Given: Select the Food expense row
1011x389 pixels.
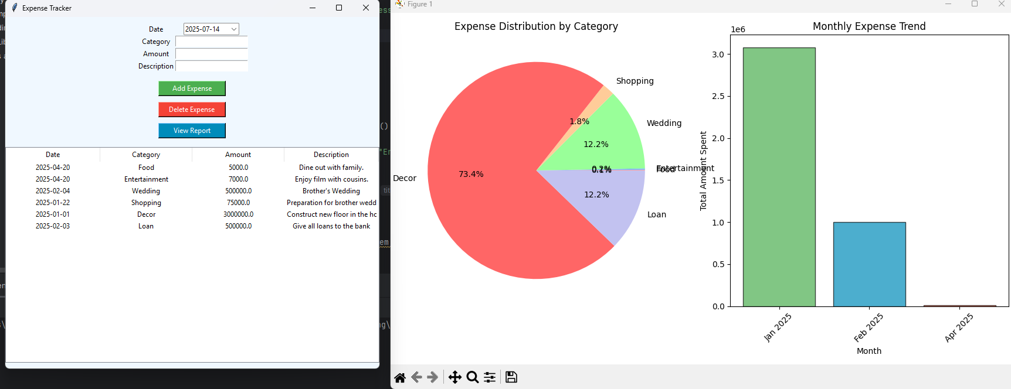Looking at the screenshot, I should tap(192, 168).
